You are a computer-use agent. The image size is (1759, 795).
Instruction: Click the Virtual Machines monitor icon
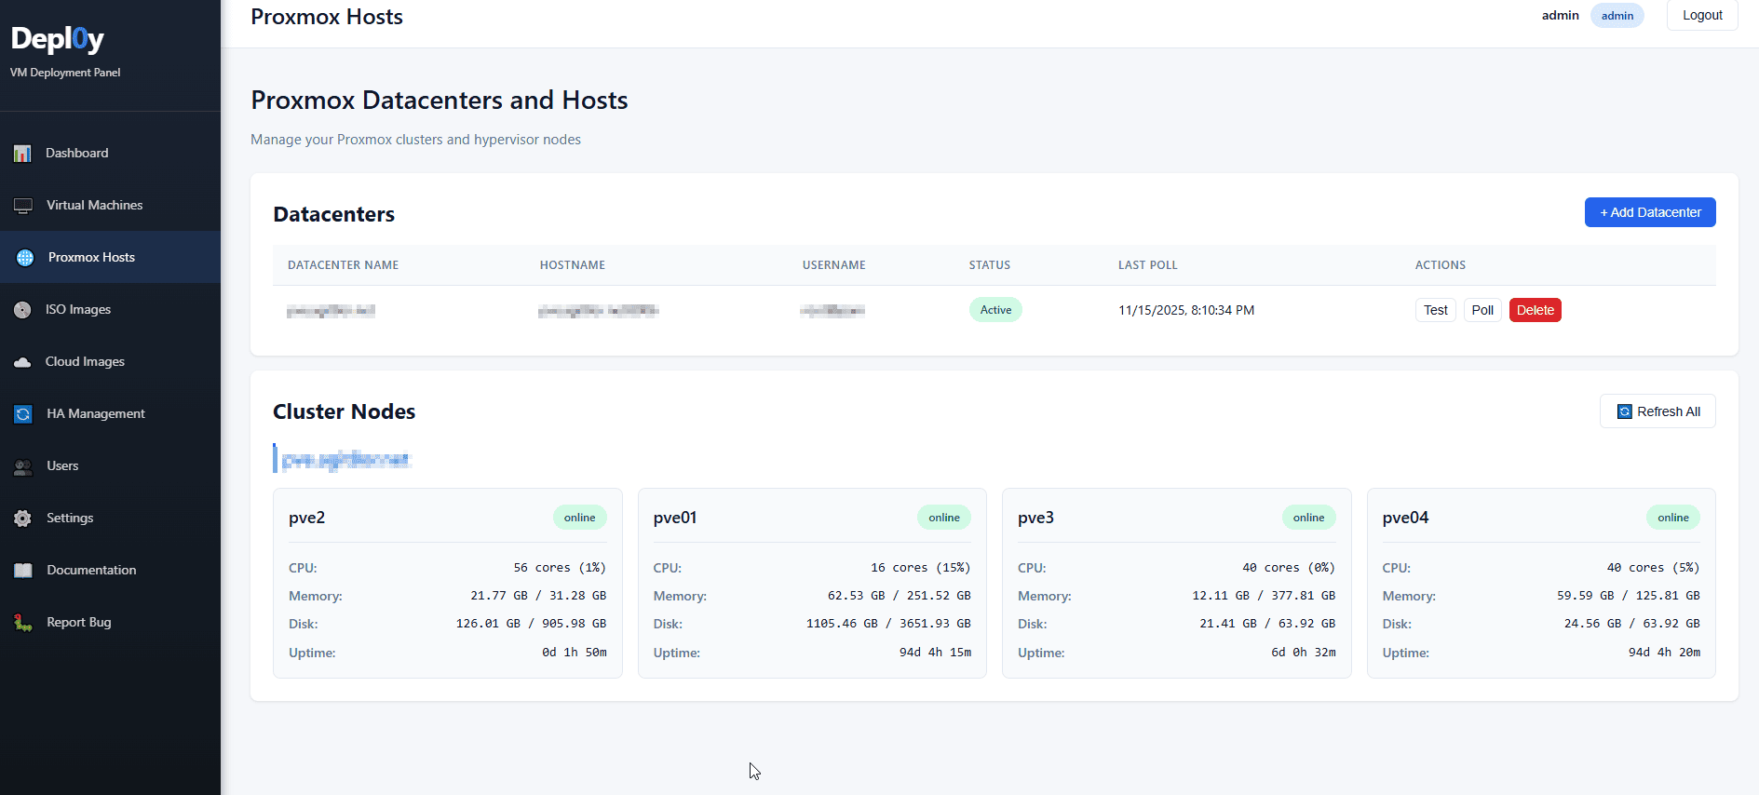pyautogui.click(x=23, y=206)
